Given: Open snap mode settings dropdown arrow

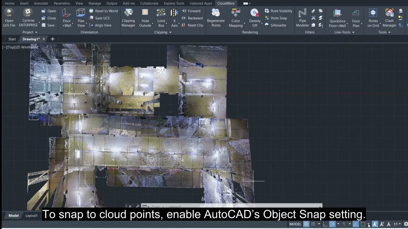Looking at the screenshot, I should tap(319, 224).
